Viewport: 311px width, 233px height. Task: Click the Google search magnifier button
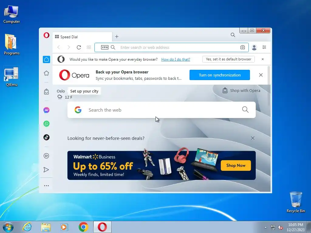point(245,110)
